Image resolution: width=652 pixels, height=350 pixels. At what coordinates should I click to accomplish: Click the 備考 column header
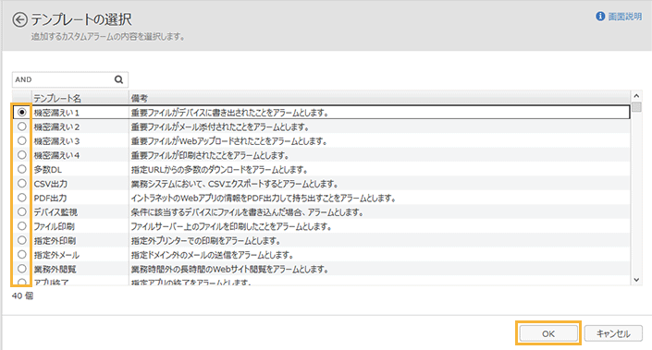click(380, 98)
